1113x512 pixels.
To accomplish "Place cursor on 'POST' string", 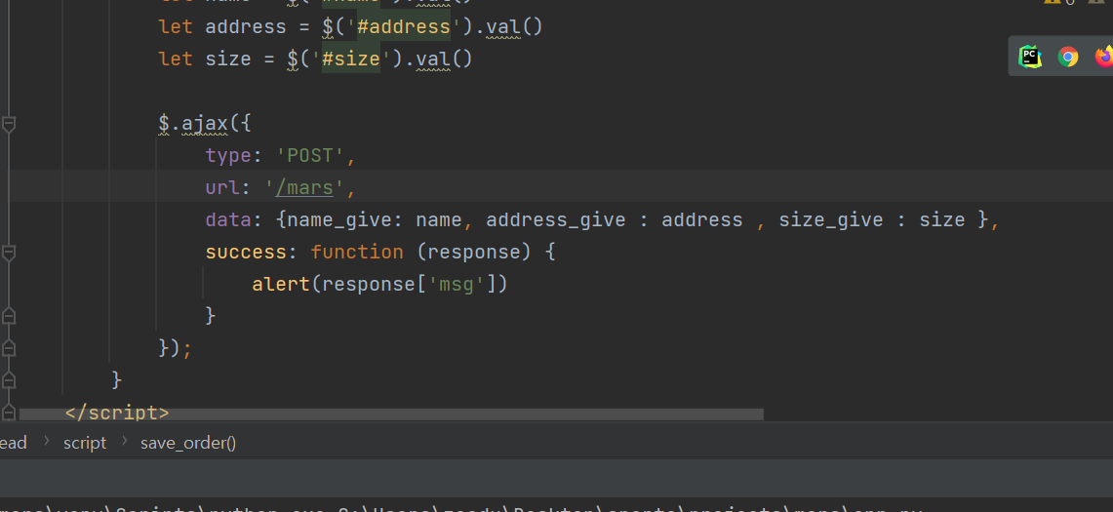I will pyautogui.click(x=309, y=155).
